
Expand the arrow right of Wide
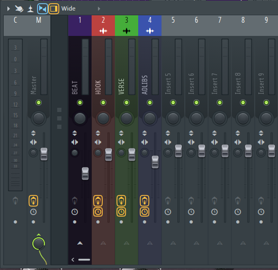point(99,8)
